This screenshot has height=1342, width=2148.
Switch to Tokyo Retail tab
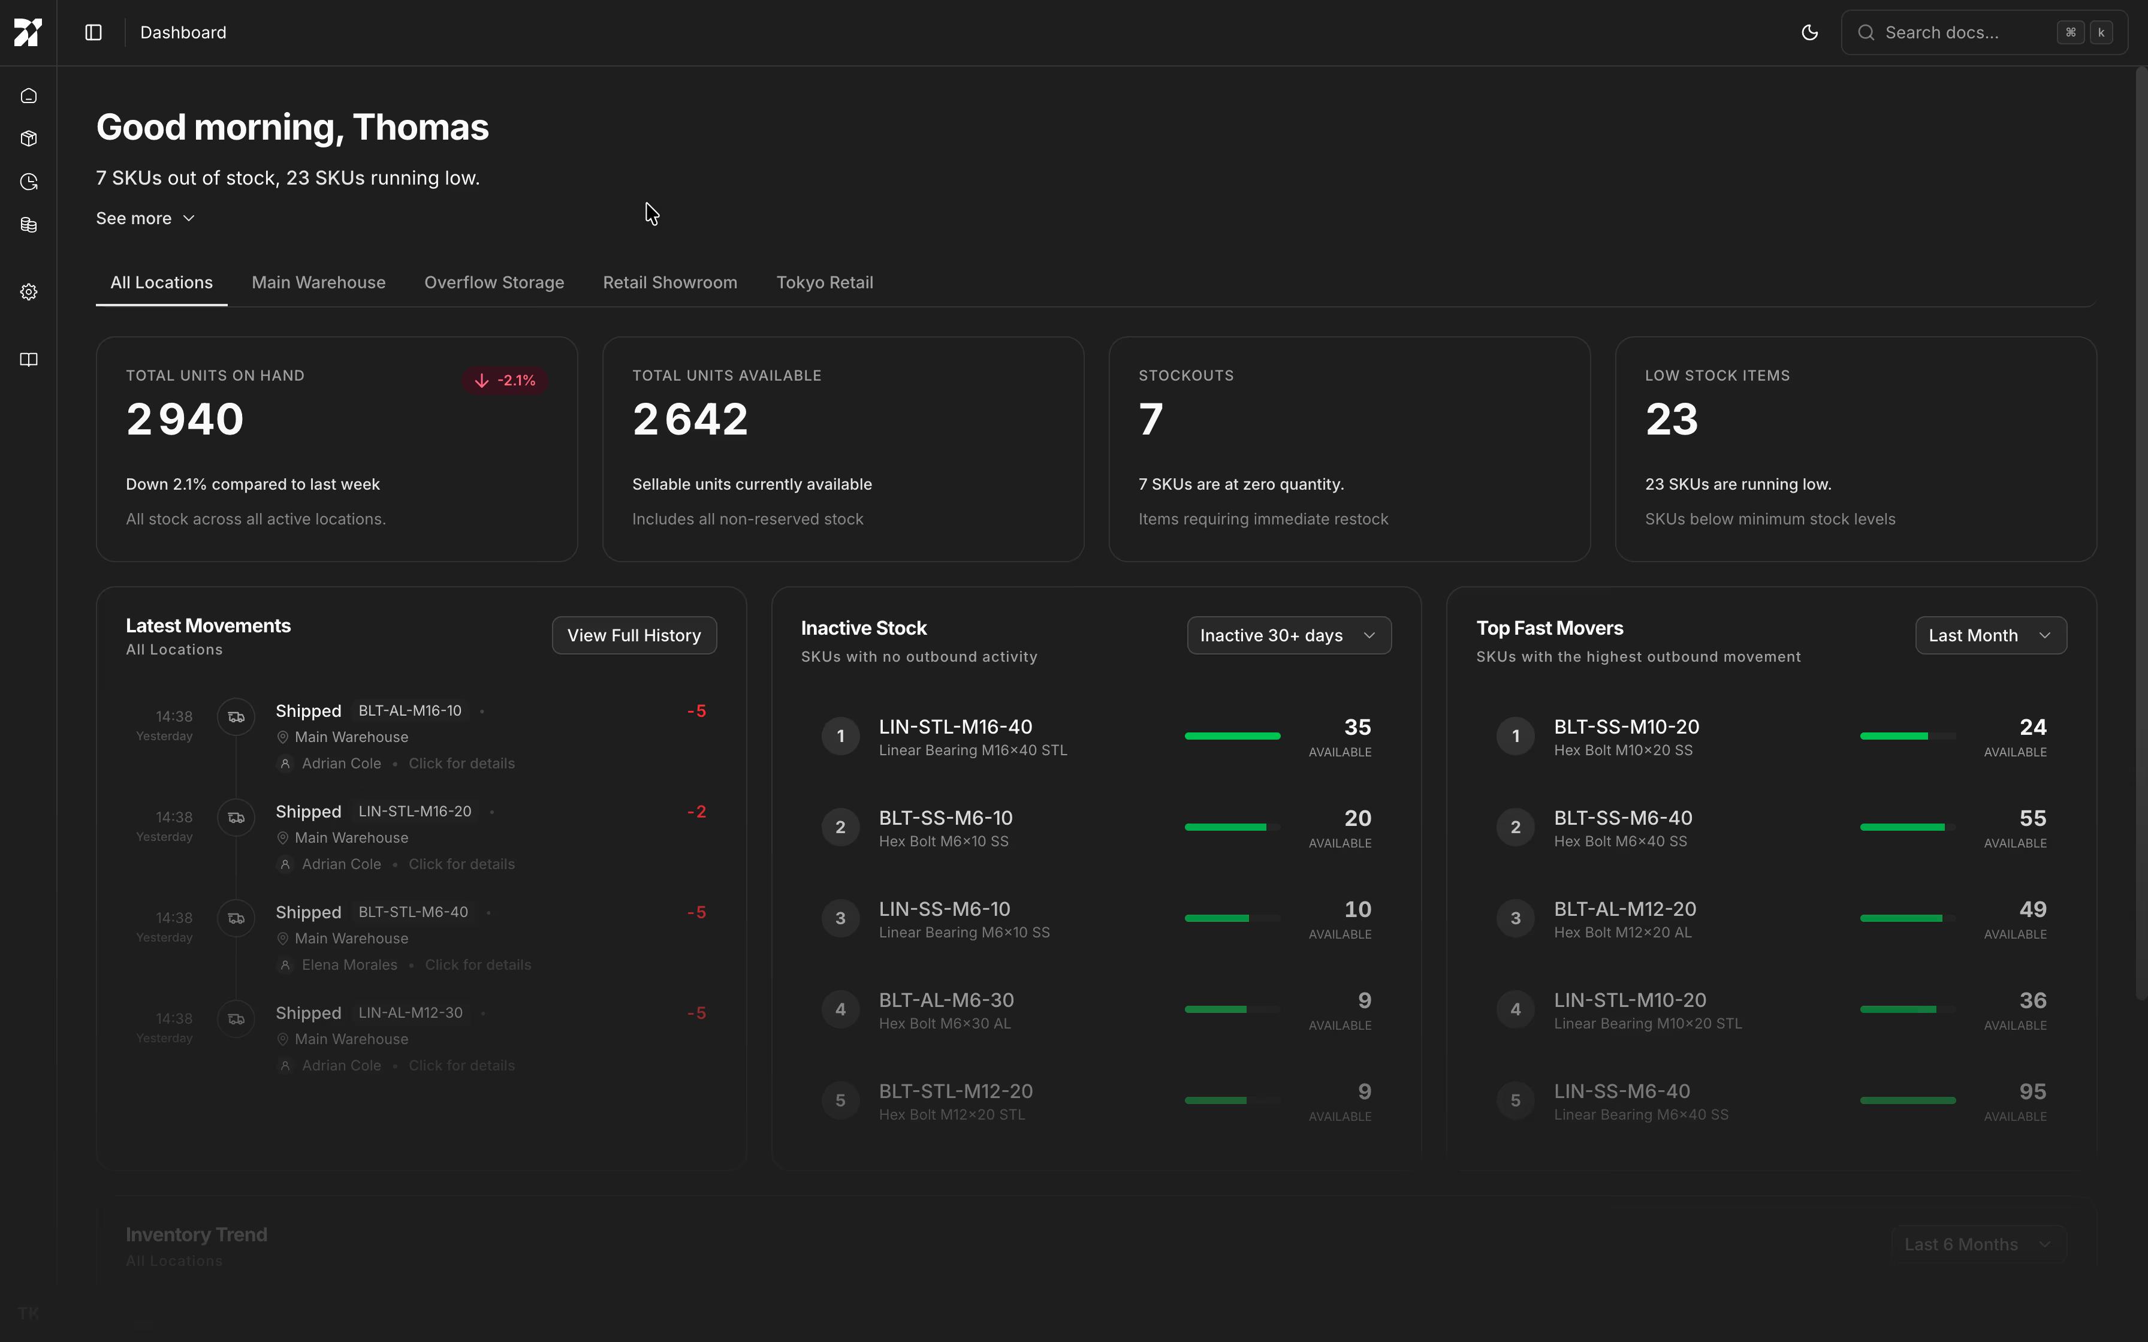[x=824, y=282]
